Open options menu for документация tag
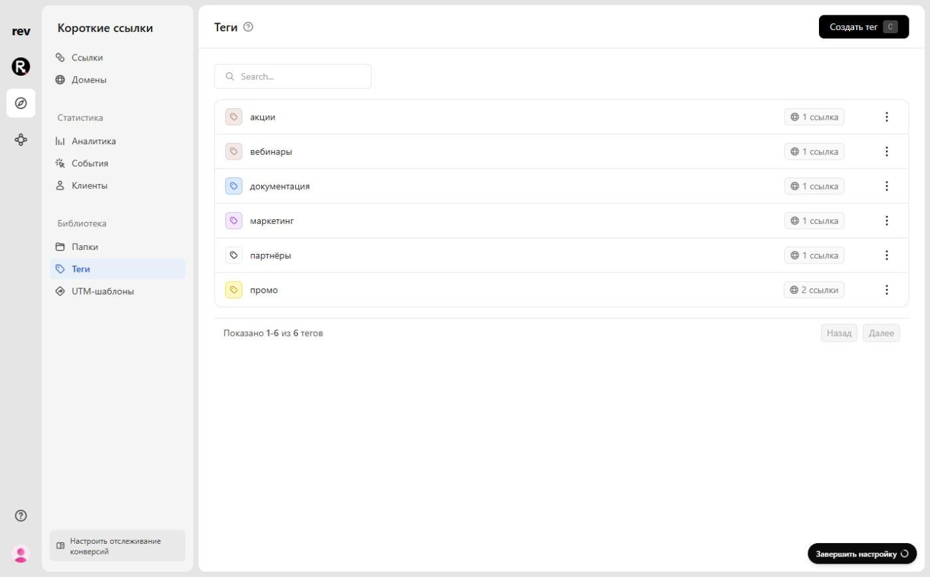The image size is (930, 577). 886,186
